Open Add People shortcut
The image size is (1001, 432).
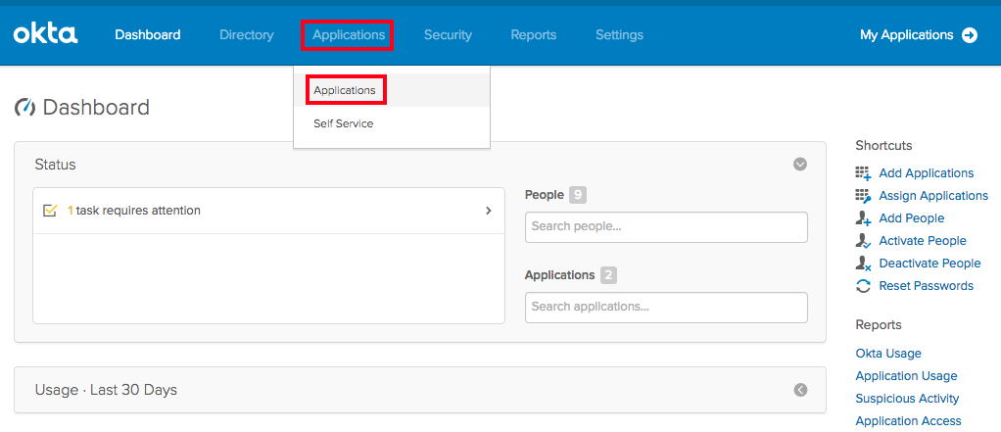(912, 218)
